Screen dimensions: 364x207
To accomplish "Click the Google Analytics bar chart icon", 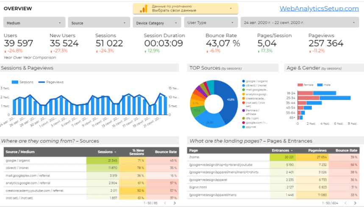I will (x=144, y=9).
